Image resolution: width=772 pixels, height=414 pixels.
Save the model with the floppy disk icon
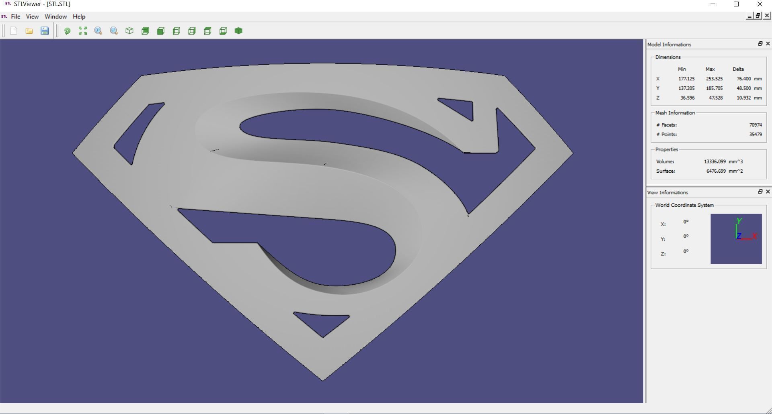point(45,31)
